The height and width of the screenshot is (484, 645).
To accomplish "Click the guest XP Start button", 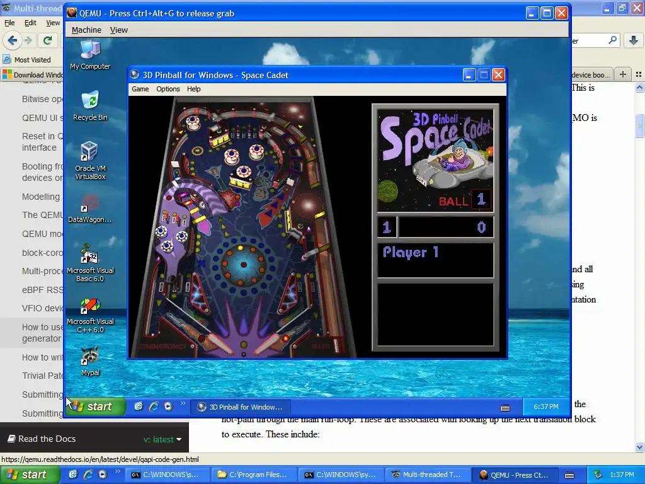I will tap(96, 406).
